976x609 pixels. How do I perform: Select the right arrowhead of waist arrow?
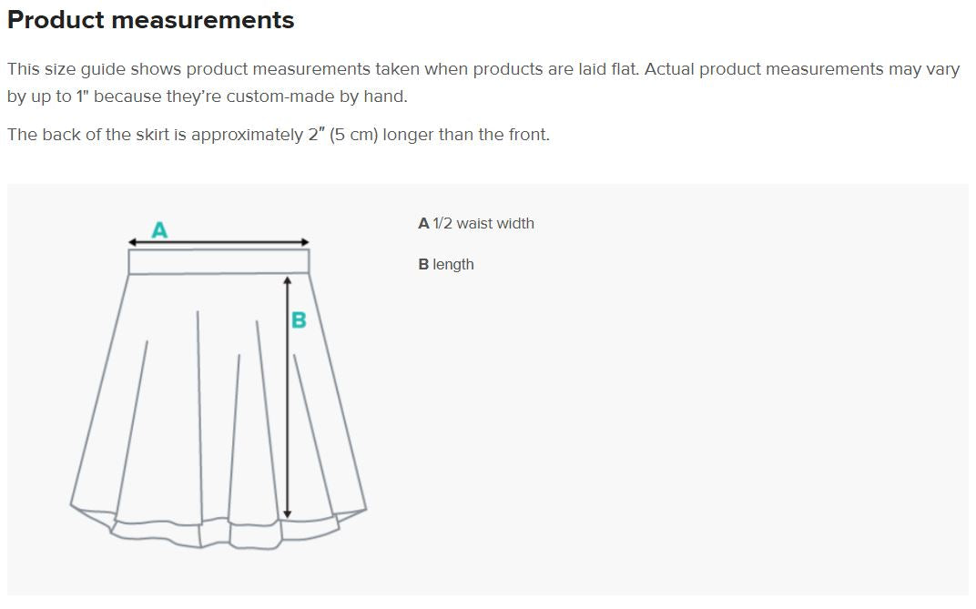(306, 242)
